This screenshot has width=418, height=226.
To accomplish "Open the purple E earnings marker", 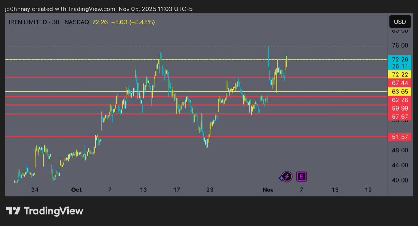I will click(302, 176).
